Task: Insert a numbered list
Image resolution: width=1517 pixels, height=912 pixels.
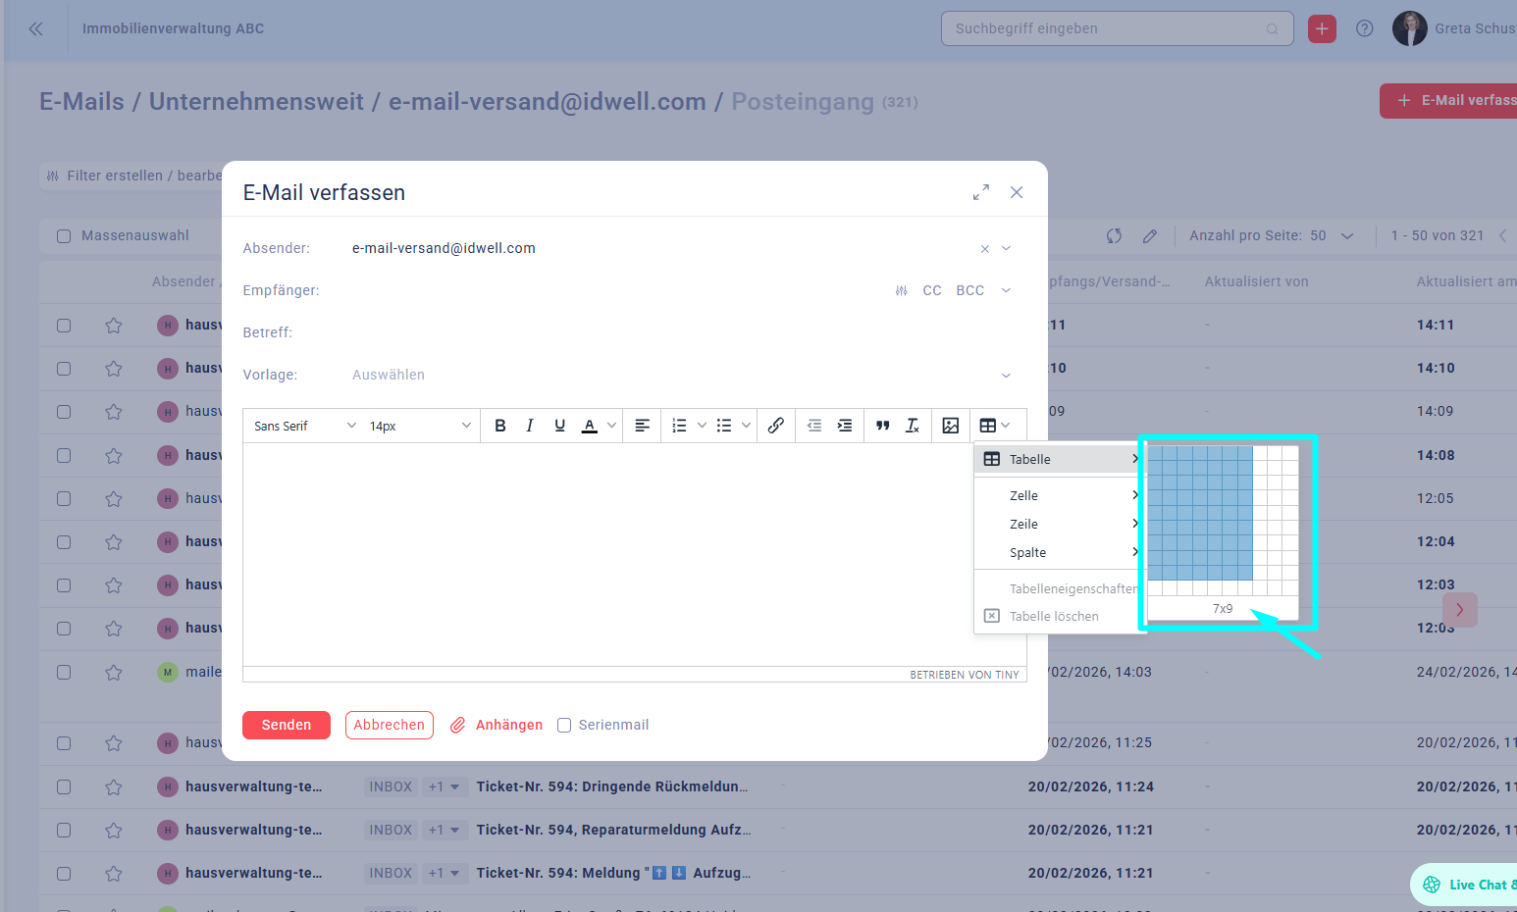Action: click(679, 426)
